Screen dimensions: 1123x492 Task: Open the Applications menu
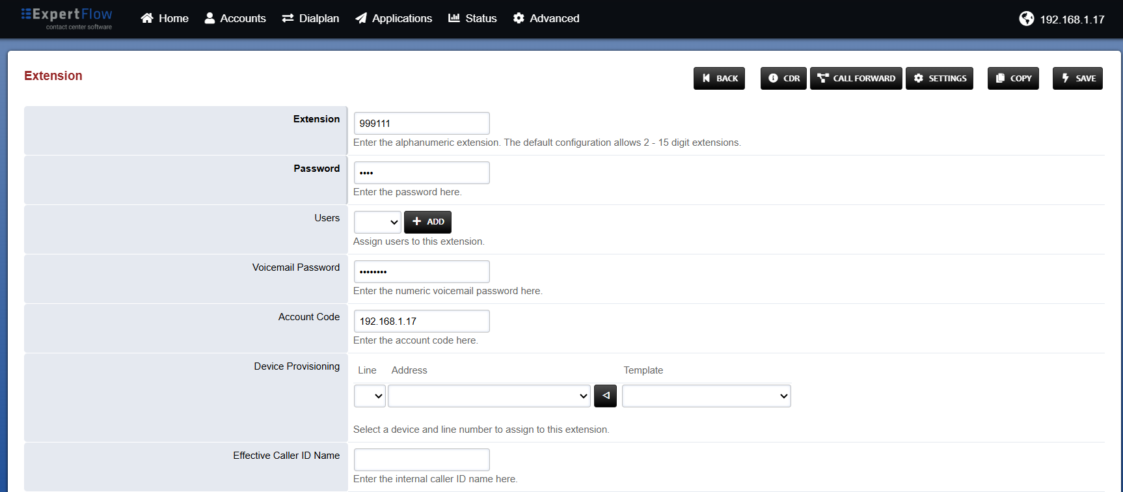click(x=394, y=18)
